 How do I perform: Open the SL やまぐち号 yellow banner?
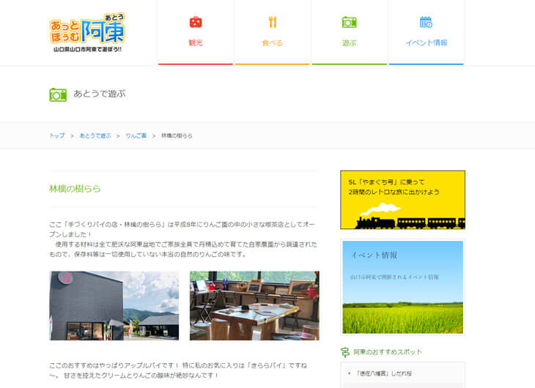point(402,200)
